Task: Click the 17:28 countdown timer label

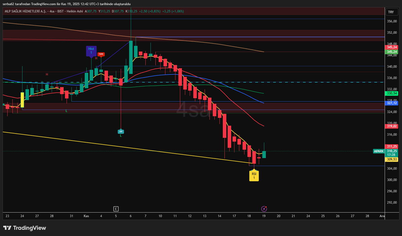Action: point(392,155)
